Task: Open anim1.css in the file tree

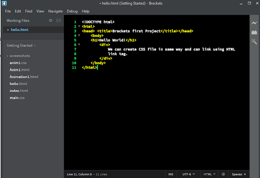Action: (x=18, y=63)
